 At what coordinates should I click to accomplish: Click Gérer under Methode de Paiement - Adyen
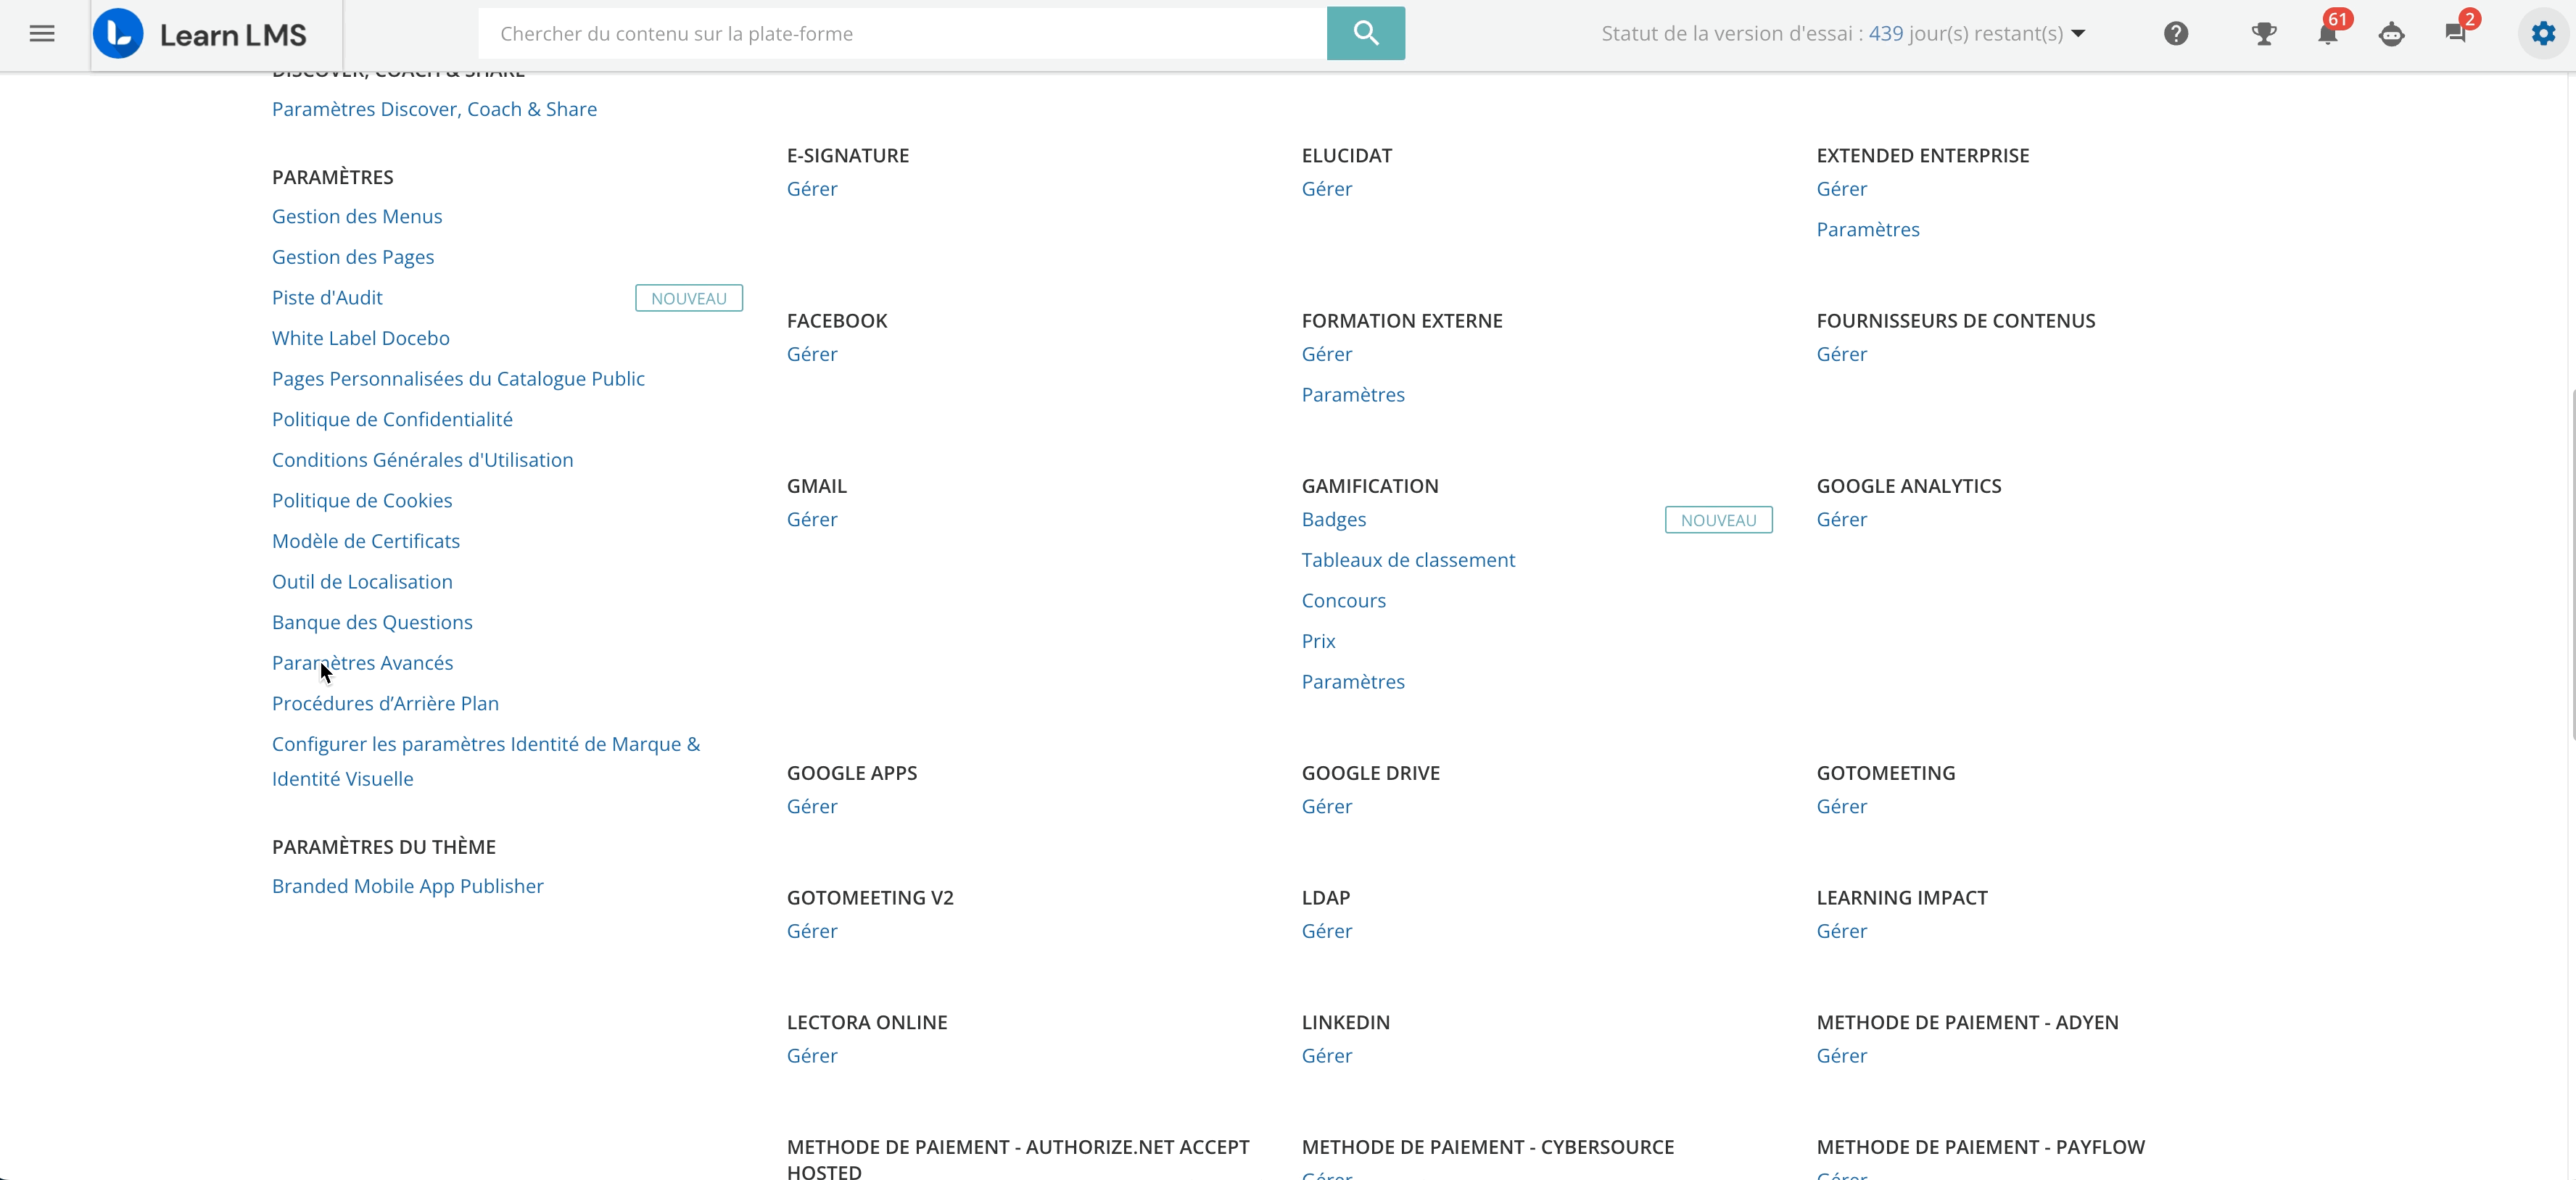point(1842,1056)
